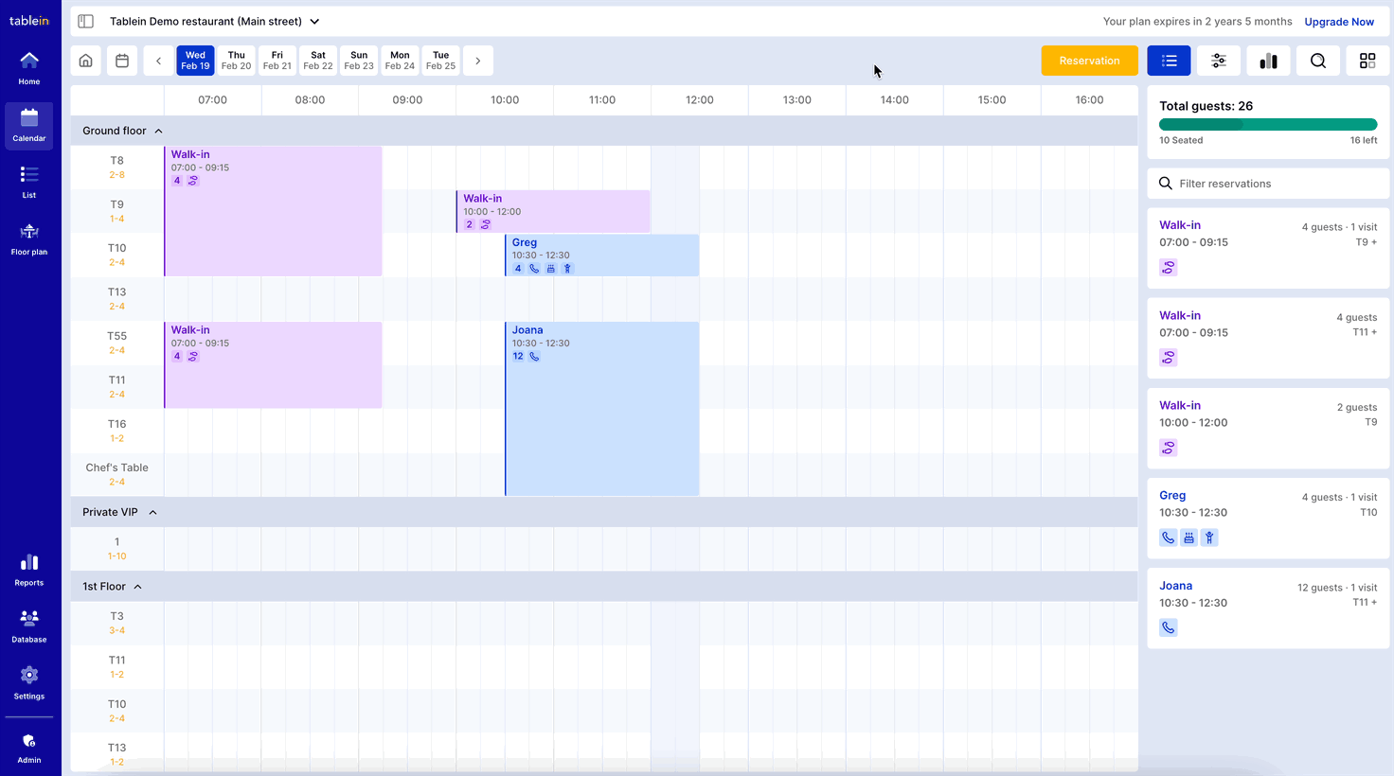
Task: Click the search magnifier icon
Action: click(x=1317, y=61)
